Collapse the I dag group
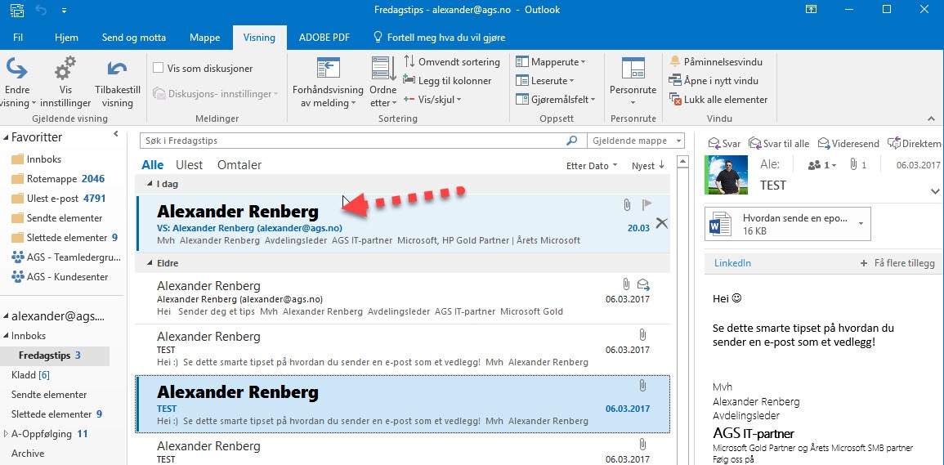The image size is (944, 465). click(150, 184)
